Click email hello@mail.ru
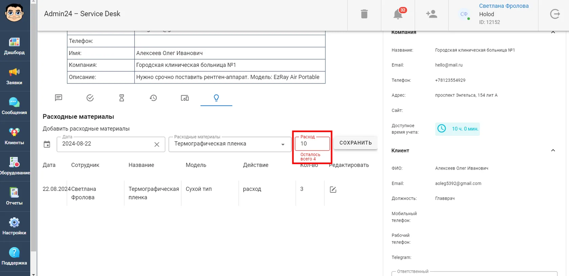Image resolution: width=569 pixels, height=276 pixels. 449,65
